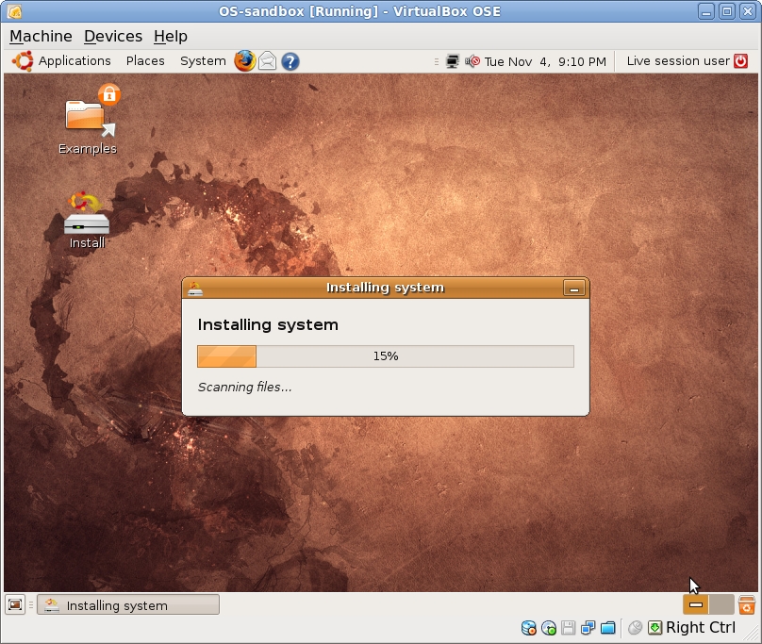Click the network adapters status icon
762x644 pixels.
point(588,628)
